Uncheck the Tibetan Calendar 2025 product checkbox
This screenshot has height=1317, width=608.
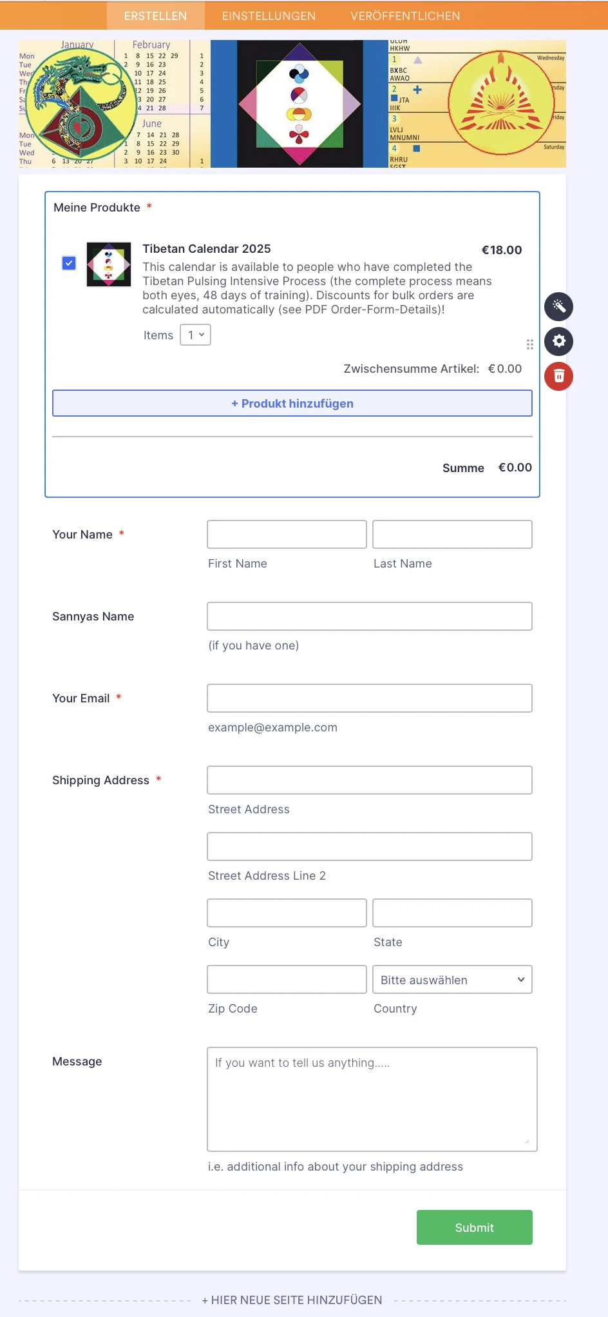tap(68, 262)
